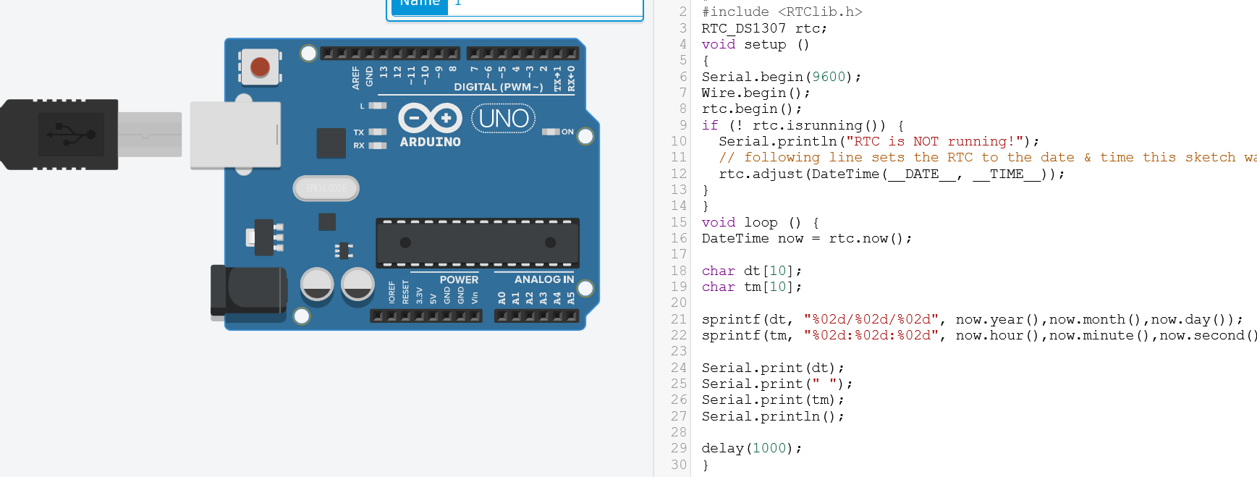The height and width of the screenshot is (477, 1257).
Task: Click the "if (! rtc.isrunning())" line
Action: (803, 125)
